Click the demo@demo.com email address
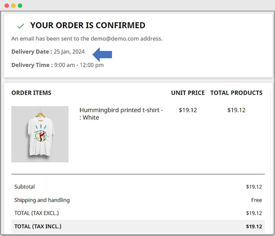This screenshot has height=236, width=275. pos(115,39)
